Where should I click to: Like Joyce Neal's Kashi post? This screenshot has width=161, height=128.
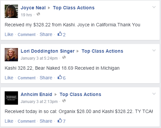(x=9, y=34)
